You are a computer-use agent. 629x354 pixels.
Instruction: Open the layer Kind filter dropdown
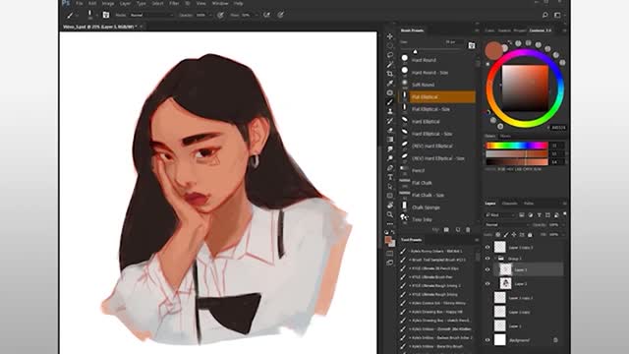[x=500, y=215]
